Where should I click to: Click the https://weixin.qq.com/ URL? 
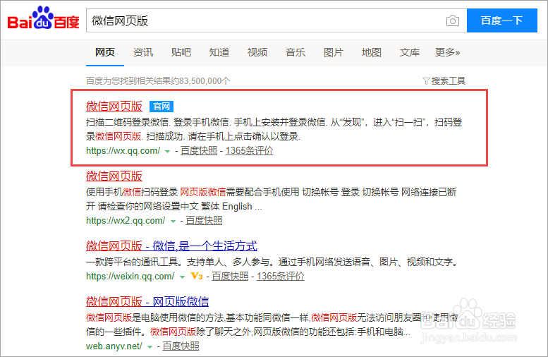[130, 277]
